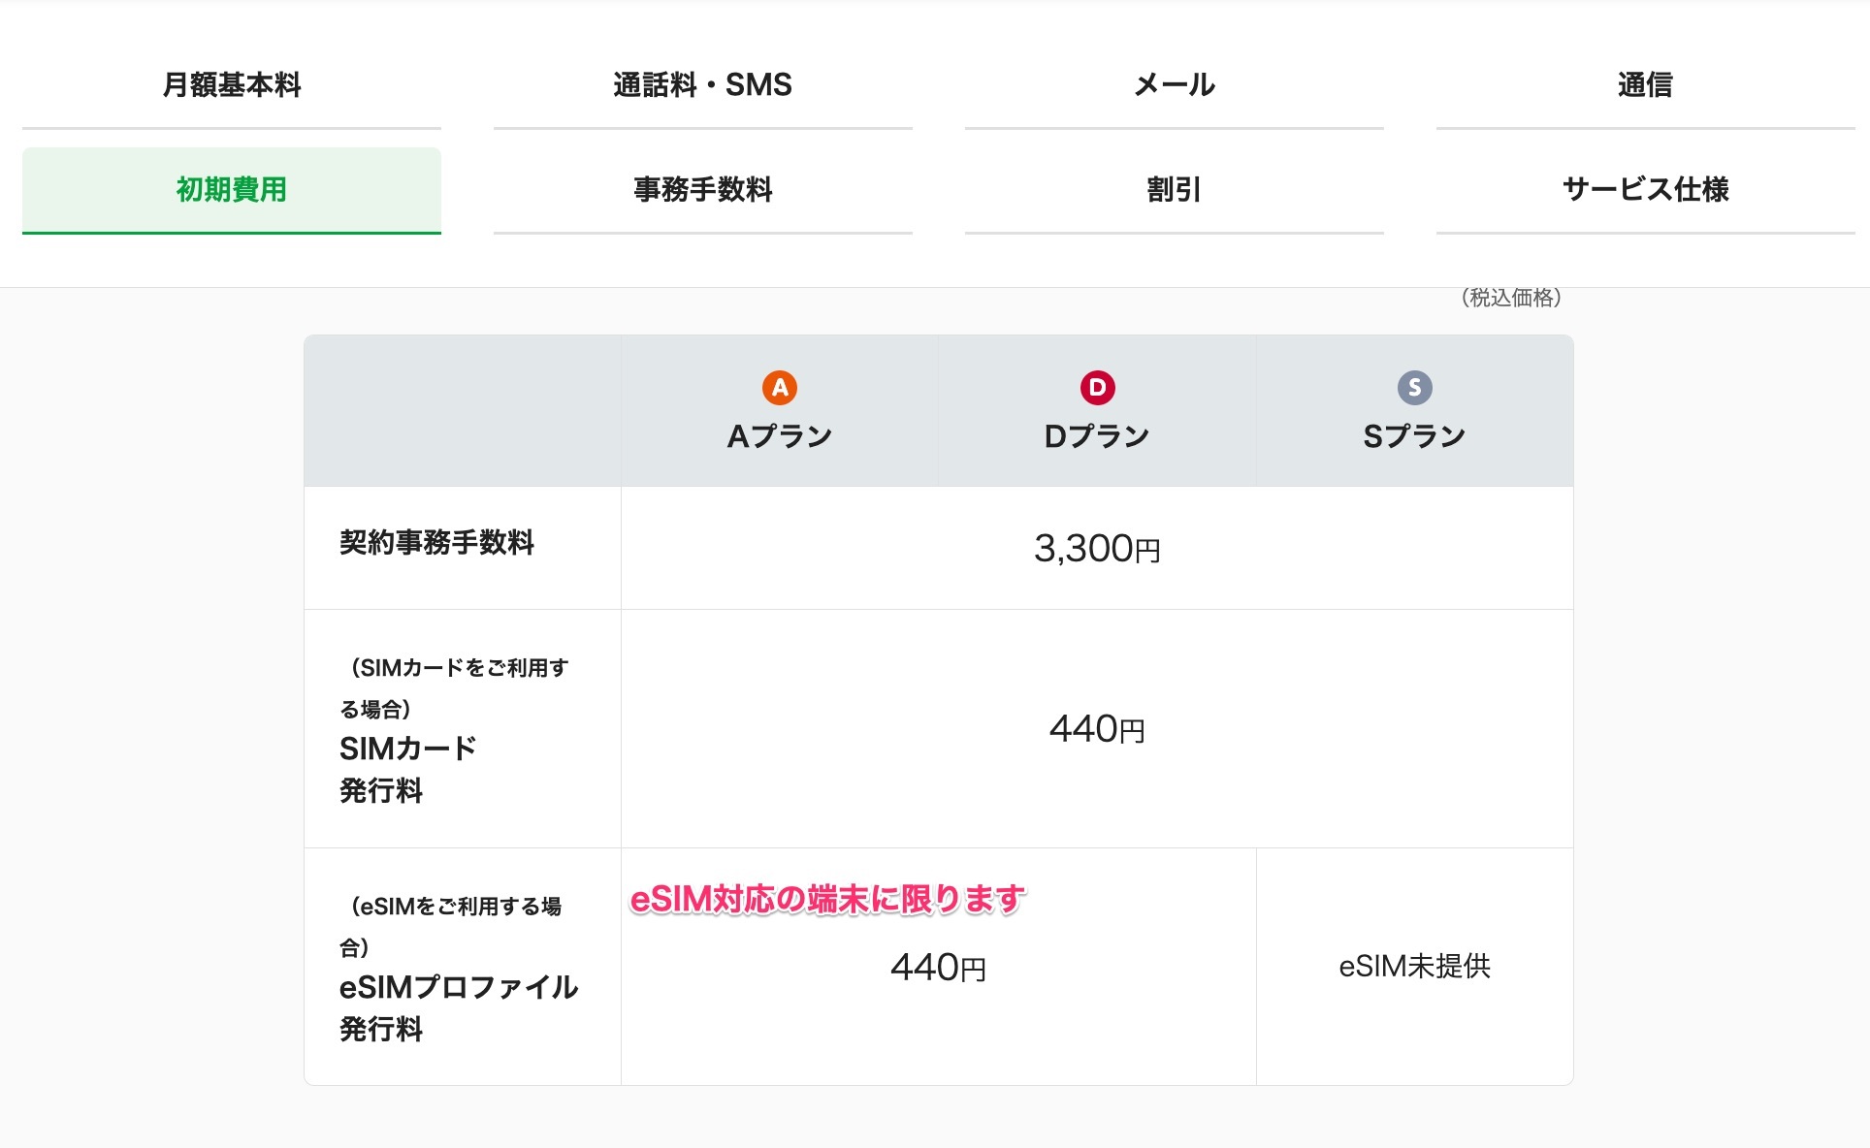Switch to the 割引 tab

[1174, 190]
